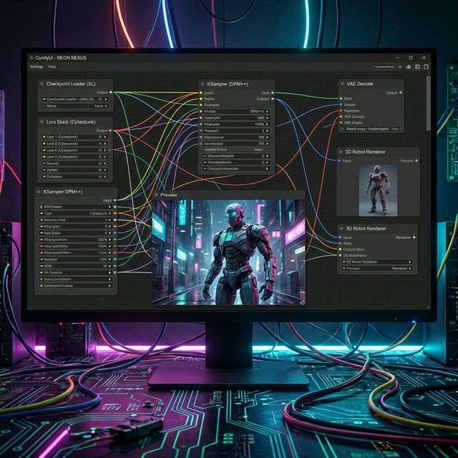Click the plus icon beside the Disconnected status

coord(400,67)
